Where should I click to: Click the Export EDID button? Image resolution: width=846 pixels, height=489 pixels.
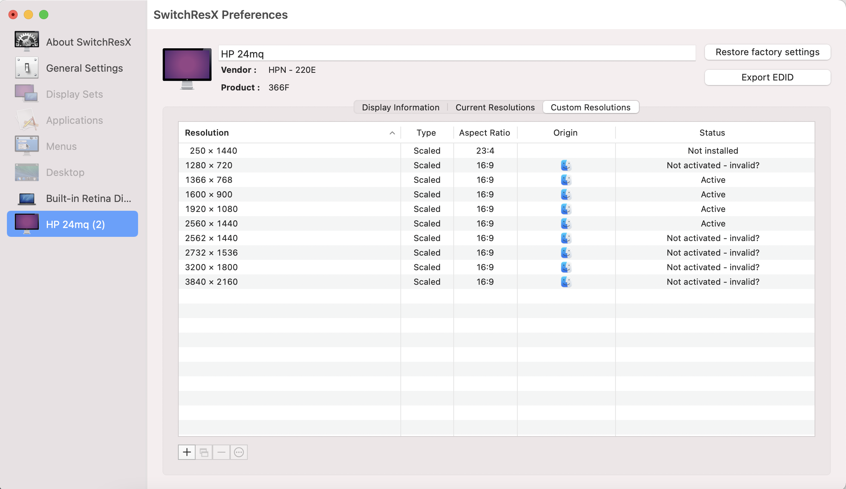767,77
